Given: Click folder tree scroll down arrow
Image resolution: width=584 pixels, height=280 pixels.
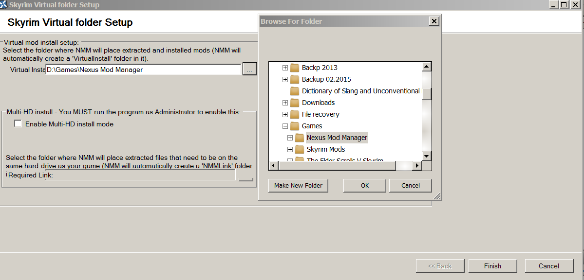Looking at the screenshot, I should coord(427,156).
